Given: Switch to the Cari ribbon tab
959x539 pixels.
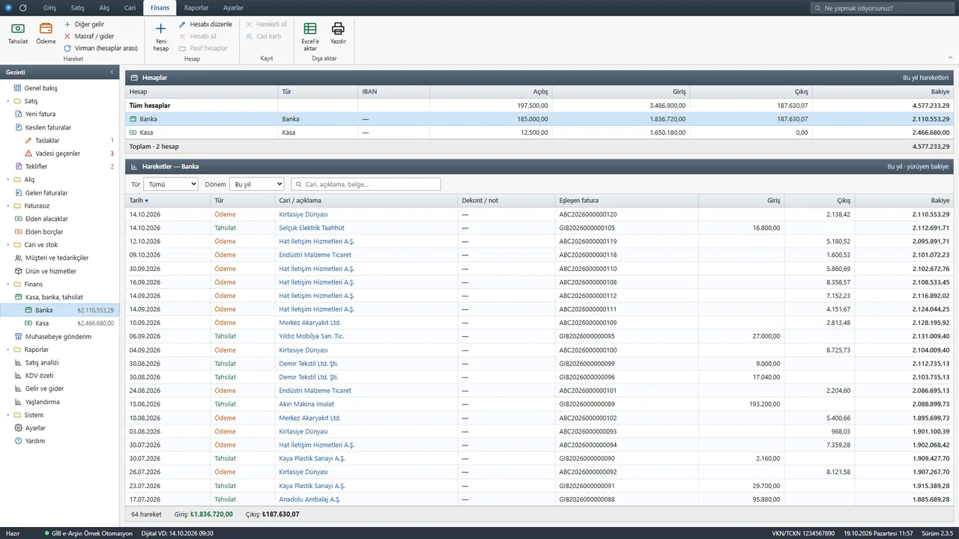Looking at the screenshot, I should pos(130,7).
